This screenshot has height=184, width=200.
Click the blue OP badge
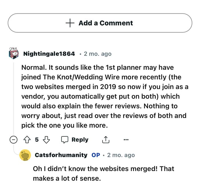[x=96, y=155]
